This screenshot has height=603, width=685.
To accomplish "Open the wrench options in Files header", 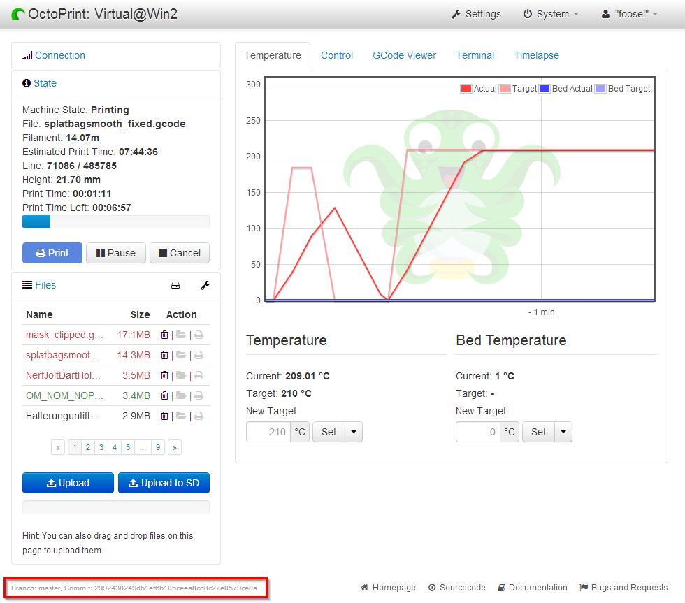I will point(205,285).
